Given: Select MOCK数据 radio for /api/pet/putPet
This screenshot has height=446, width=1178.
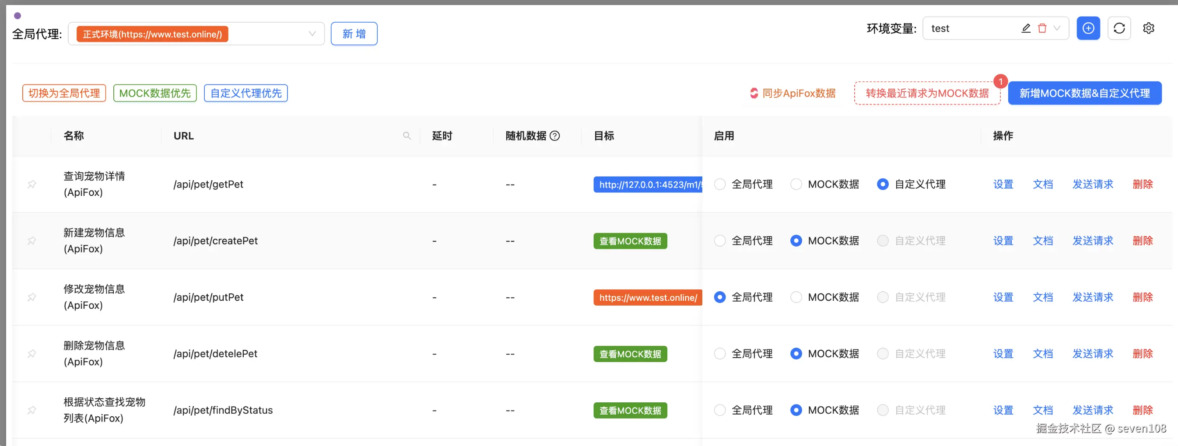Looking at the screenshot, I should pos(796,297).
